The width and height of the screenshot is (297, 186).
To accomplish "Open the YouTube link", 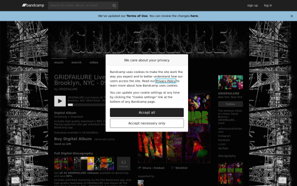I will click(223, 148).
